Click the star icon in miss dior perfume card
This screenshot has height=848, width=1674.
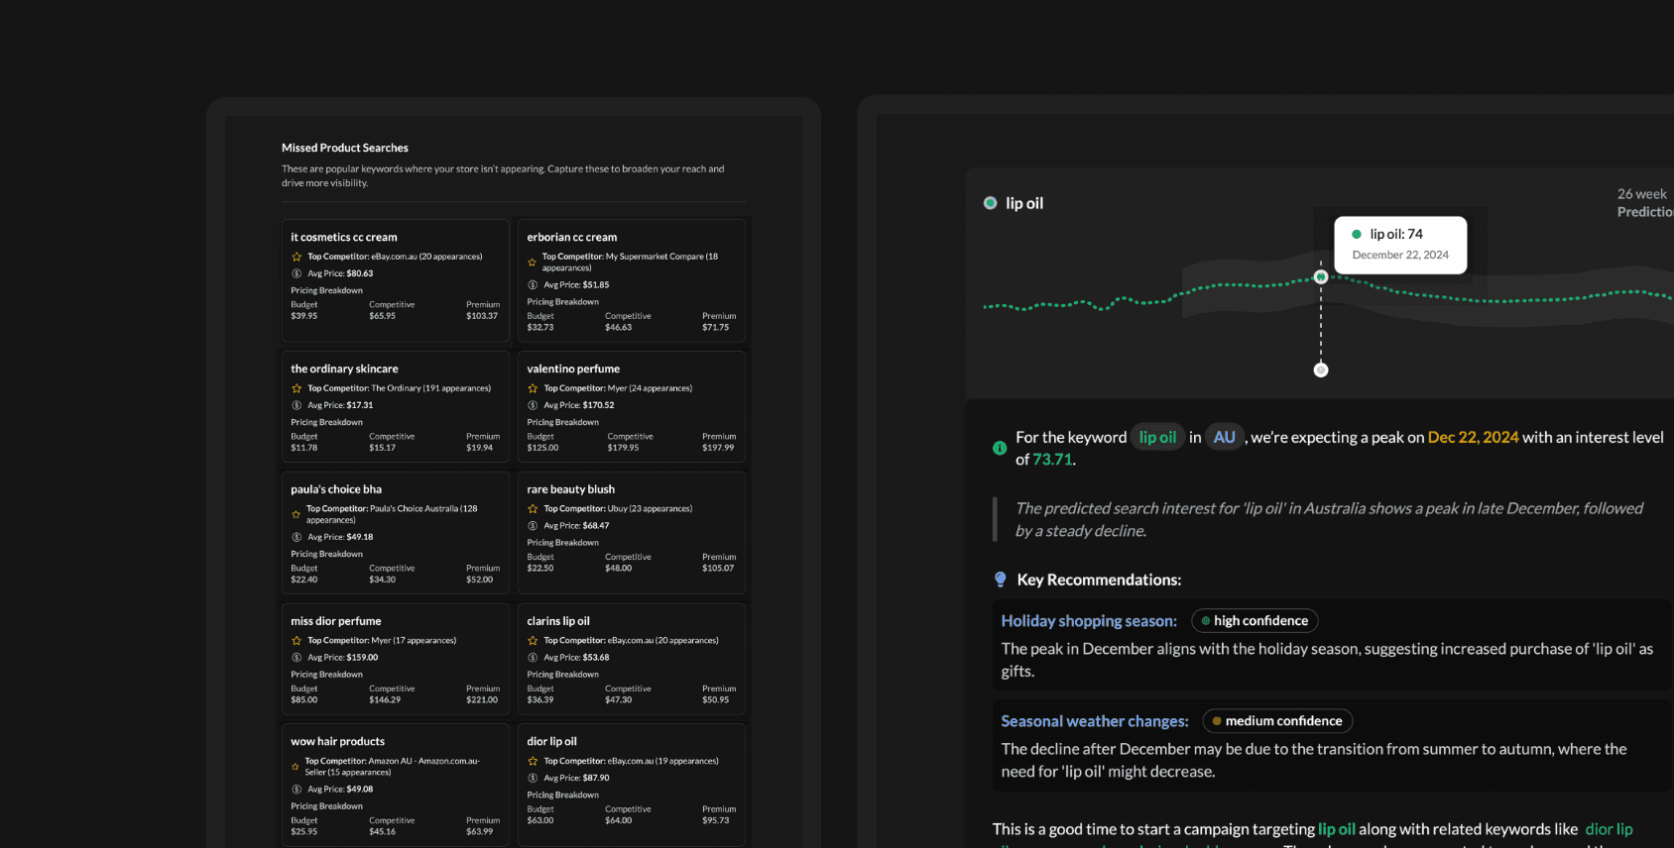click(297, 641)
